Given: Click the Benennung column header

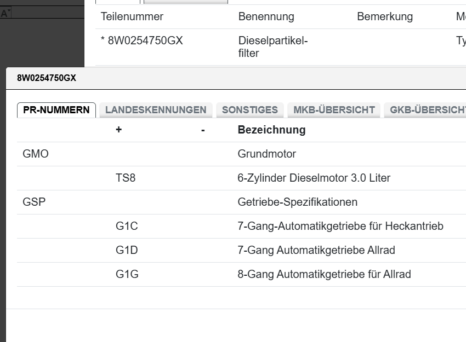Looking at the screenshot, I should pyautogui.click(x=266, y=16).
